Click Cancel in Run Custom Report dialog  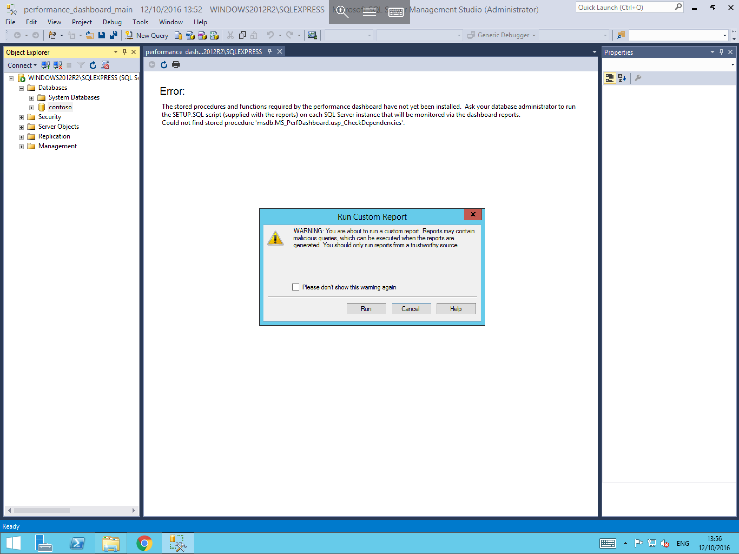coord(411,309)
